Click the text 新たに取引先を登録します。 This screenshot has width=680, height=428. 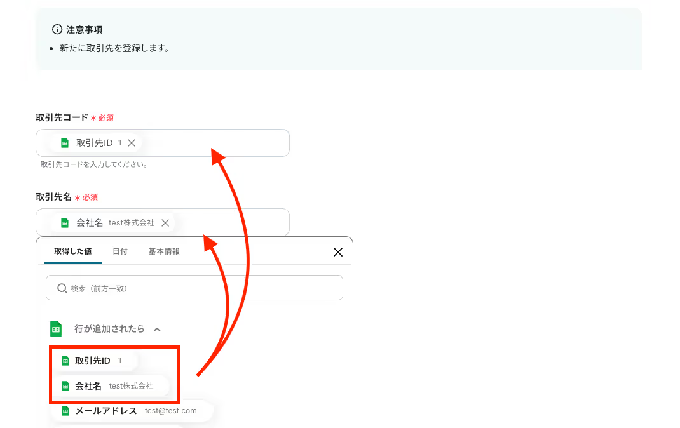click(x=114, y=48)
